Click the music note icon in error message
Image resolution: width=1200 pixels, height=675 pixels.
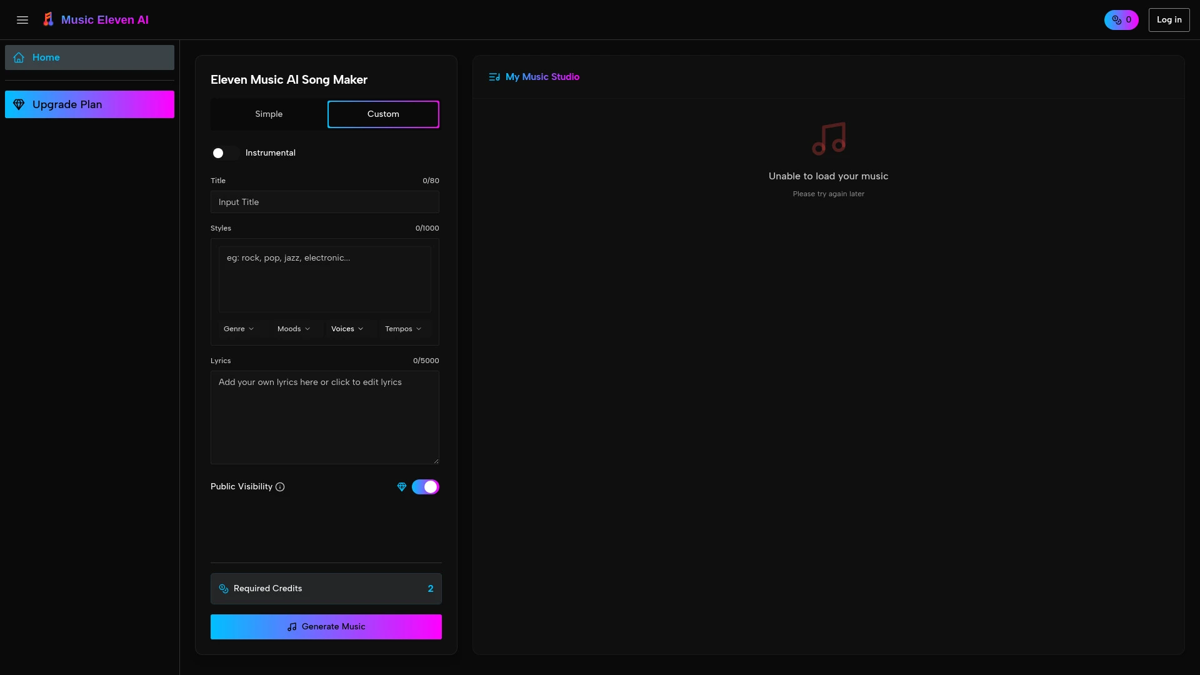click(x=828, y=137)
